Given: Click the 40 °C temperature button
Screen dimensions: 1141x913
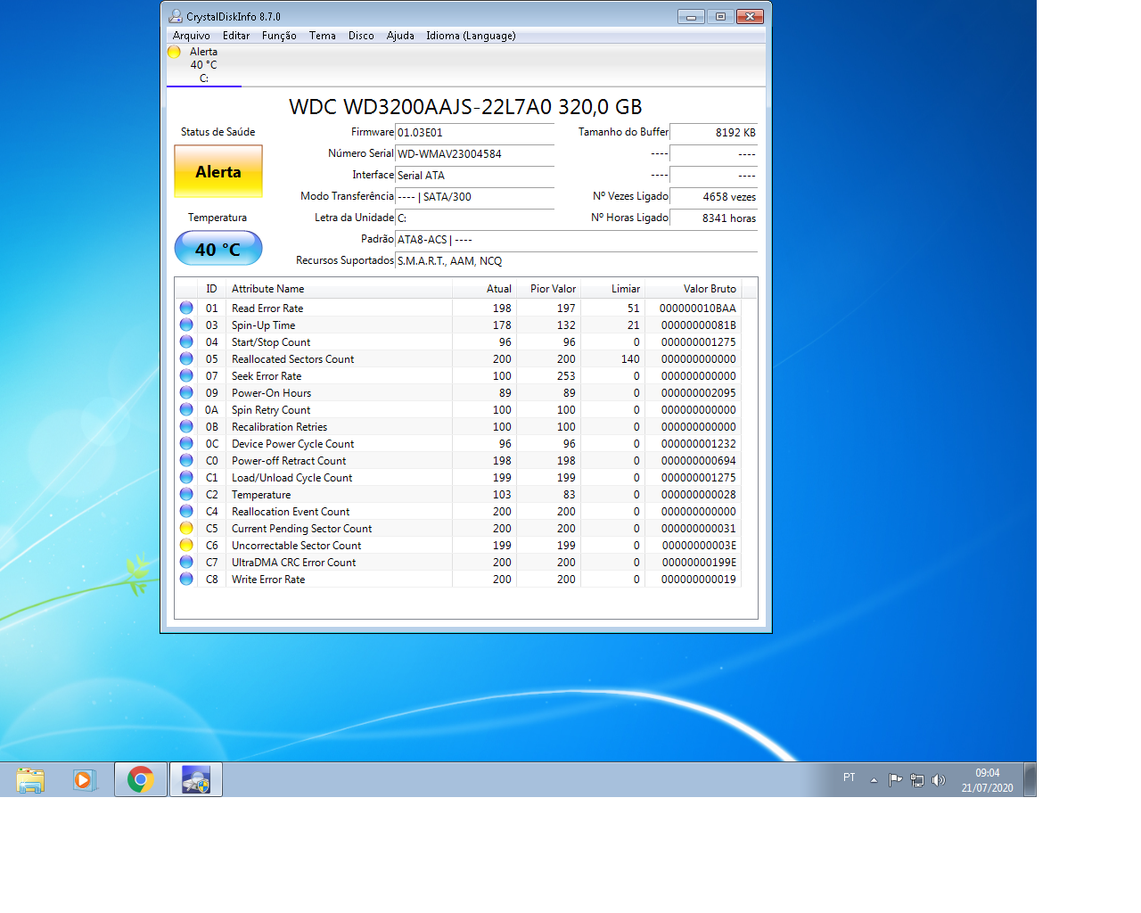Looking at the screenshot, I should 218,249.
